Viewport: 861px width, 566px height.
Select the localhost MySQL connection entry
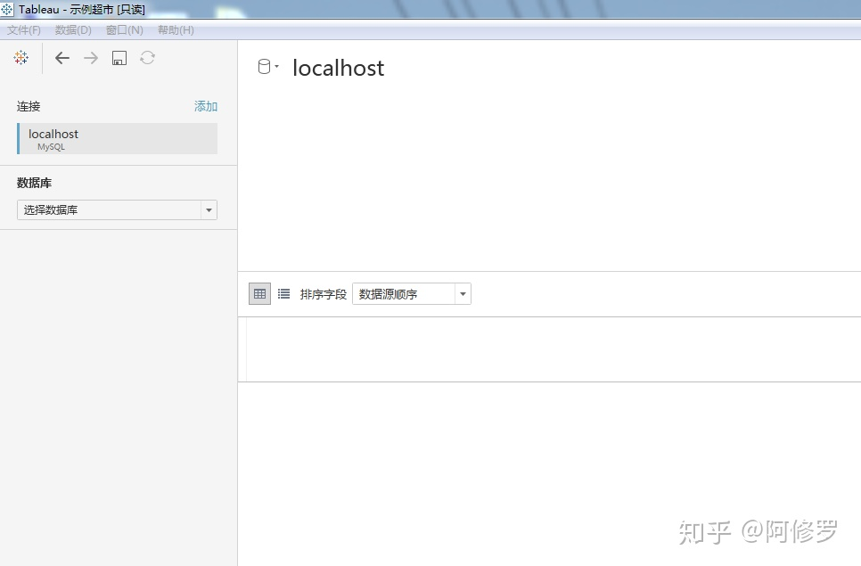tap(116, 138)
